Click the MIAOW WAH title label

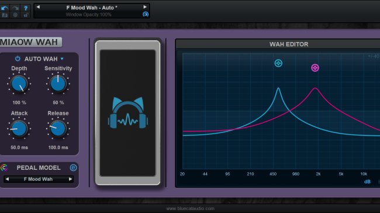click(31, 42)
